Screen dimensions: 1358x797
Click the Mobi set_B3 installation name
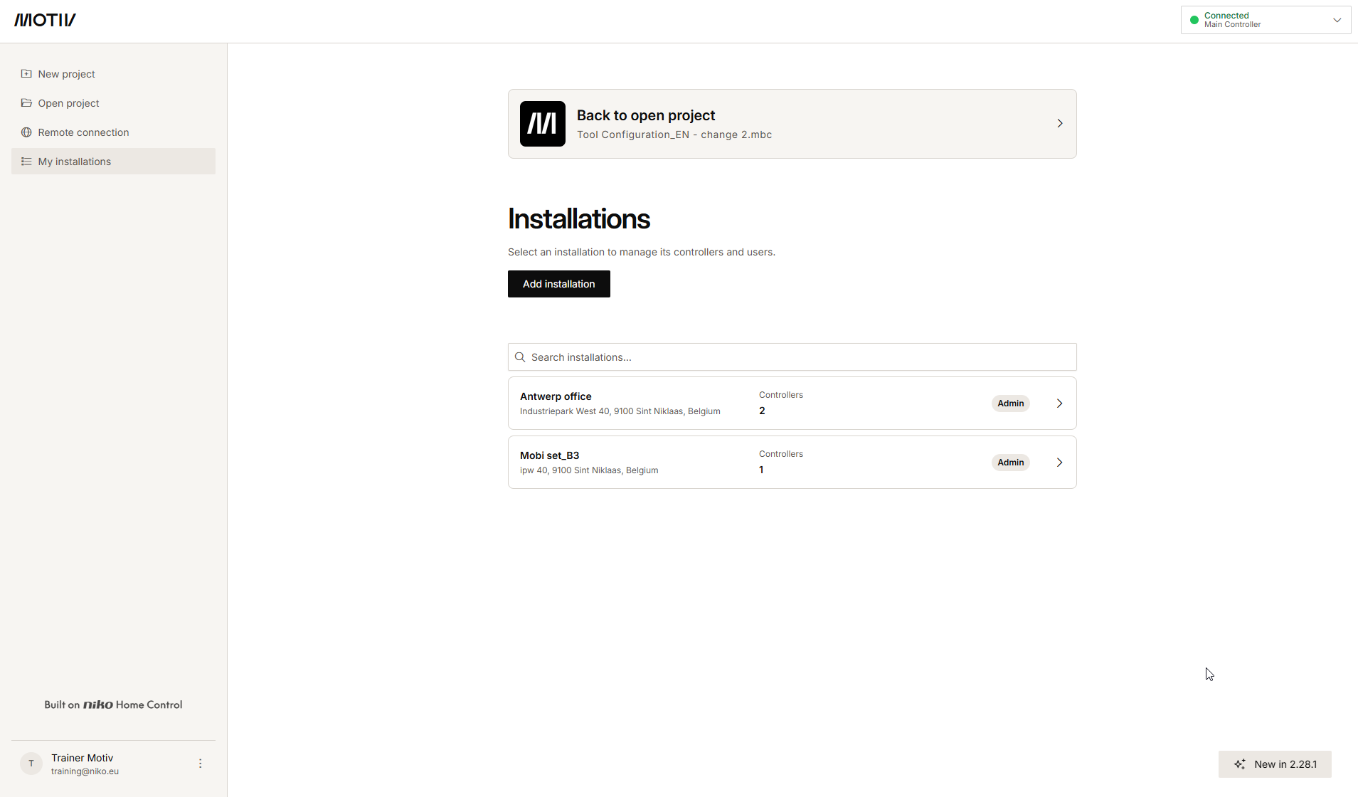(549, 455)
